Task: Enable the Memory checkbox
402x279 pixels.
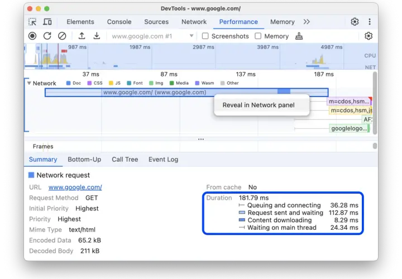Action: coord(258,36)
